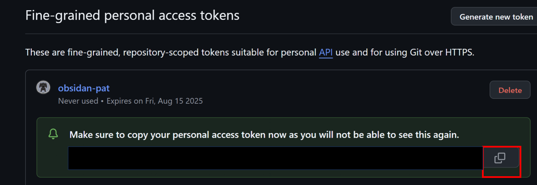Generate a new token

click(496, 17)
